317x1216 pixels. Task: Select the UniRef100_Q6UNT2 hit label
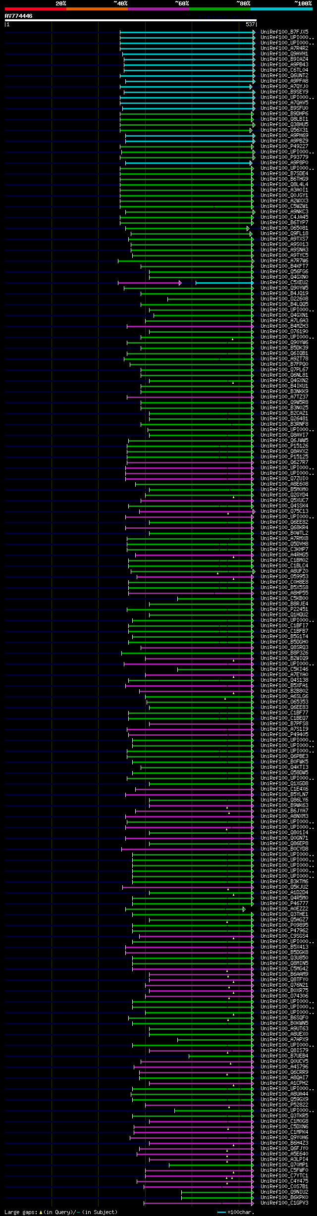pos(284,75)
